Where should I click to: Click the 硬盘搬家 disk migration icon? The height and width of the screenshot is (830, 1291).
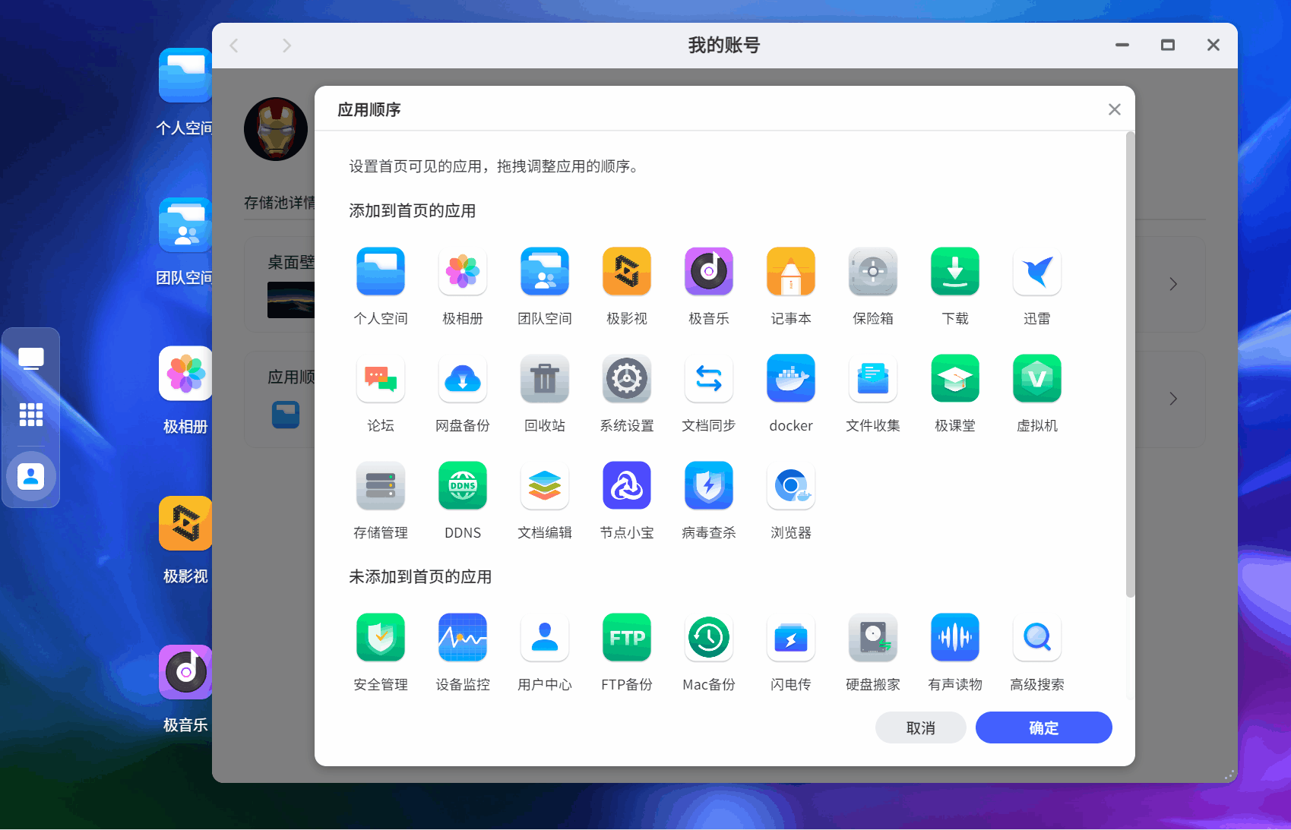click(x=873, y=637)
